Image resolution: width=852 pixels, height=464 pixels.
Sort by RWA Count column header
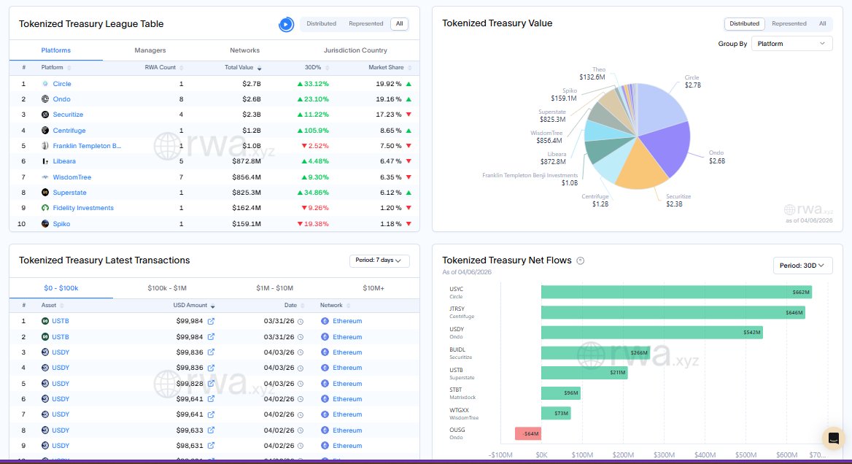(x=163, y=68)
